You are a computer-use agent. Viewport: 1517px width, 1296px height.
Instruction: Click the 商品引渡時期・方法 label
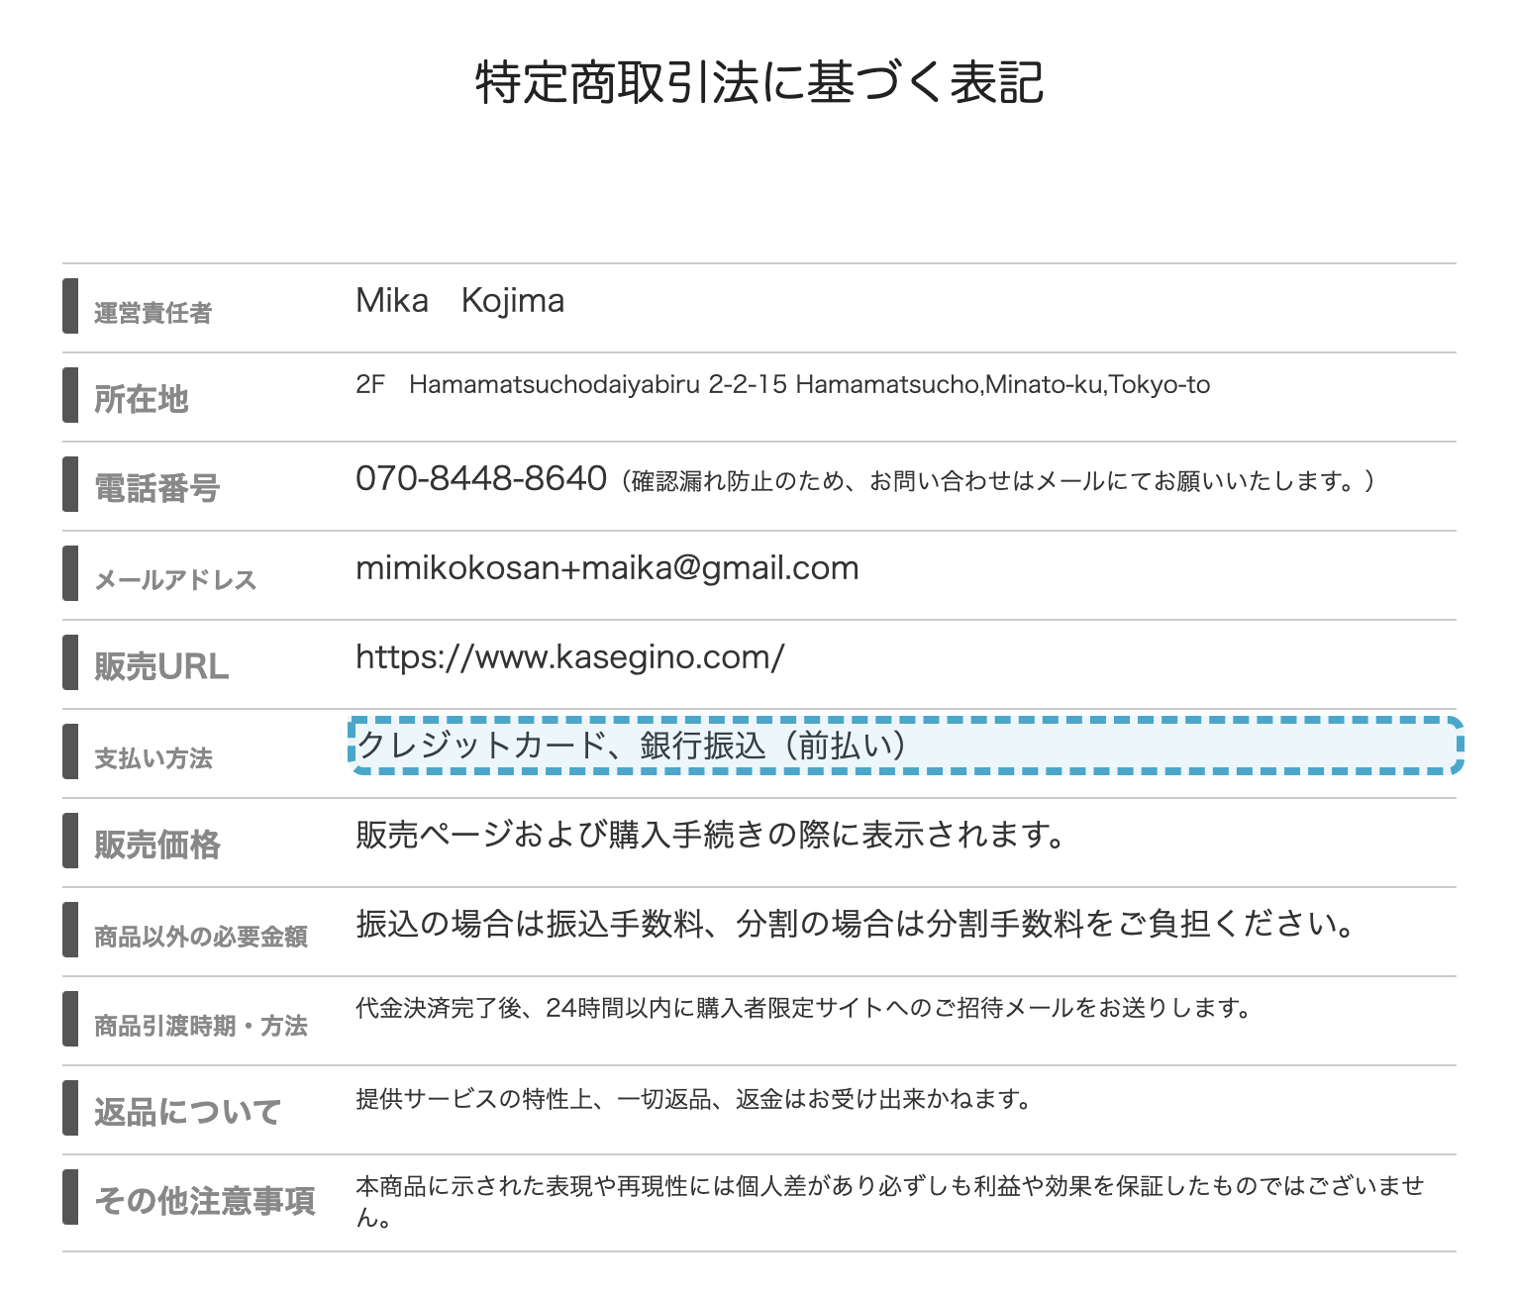(201, 1026)
